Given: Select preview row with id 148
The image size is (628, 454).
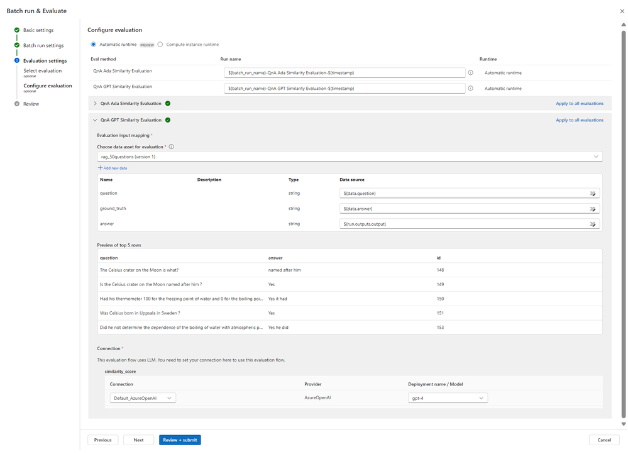Looking at the screenshot, I should click(x=350, y=270).
